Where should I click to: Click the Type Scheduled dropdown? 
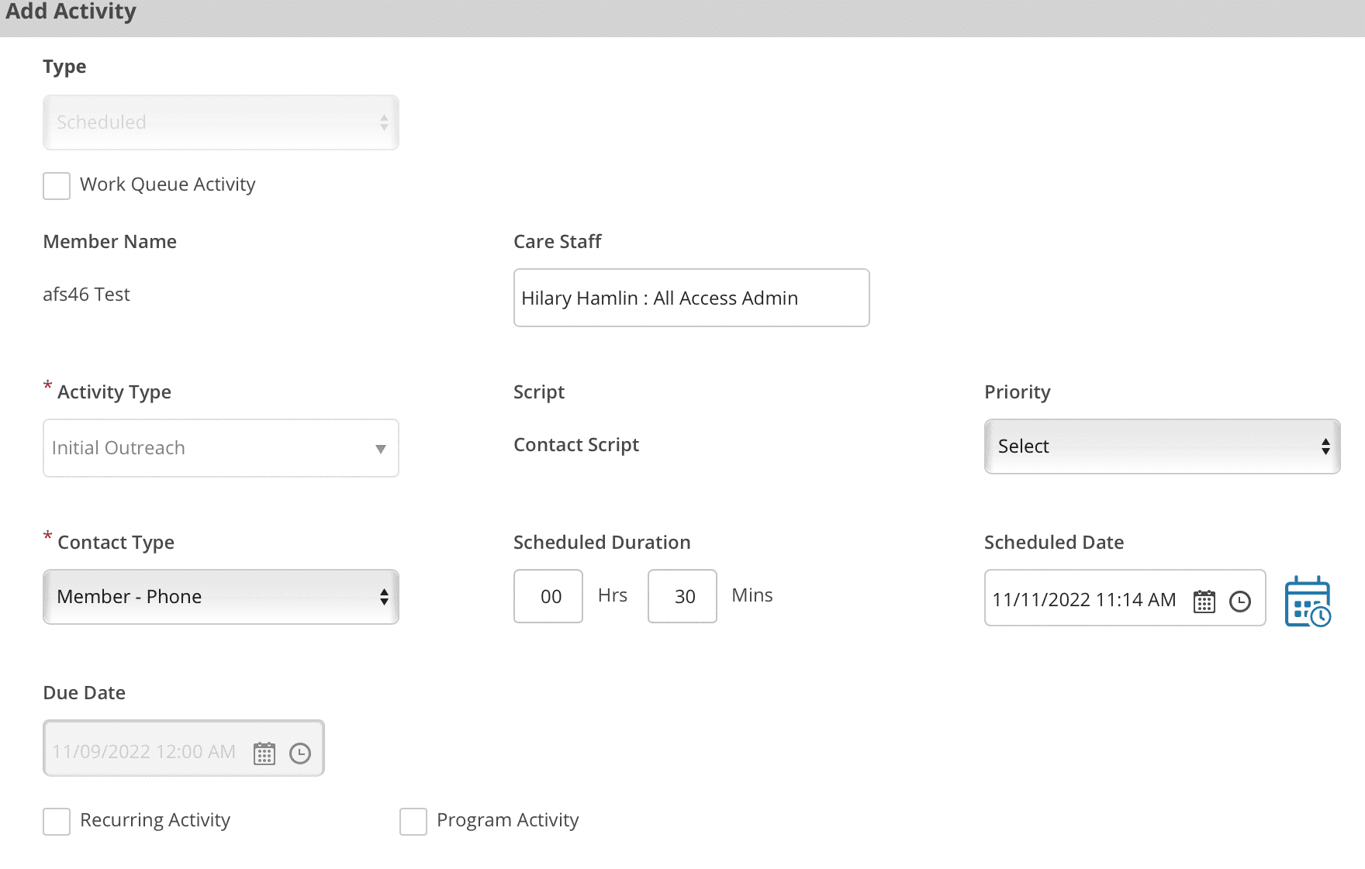pos(220,122)
